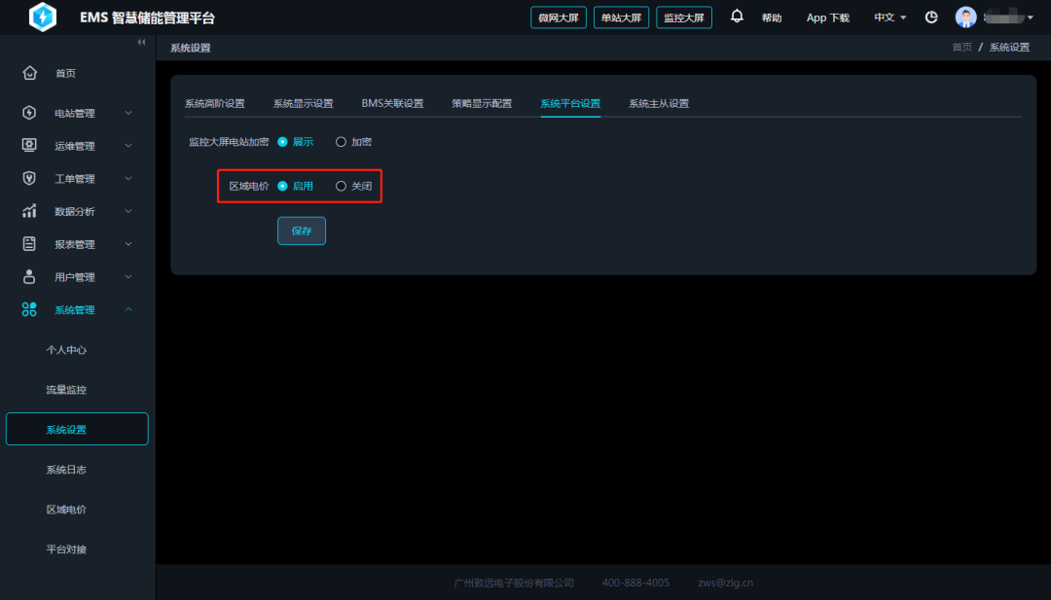Click the 保存 button
1051x600 pixels.
tap(302, 230)
